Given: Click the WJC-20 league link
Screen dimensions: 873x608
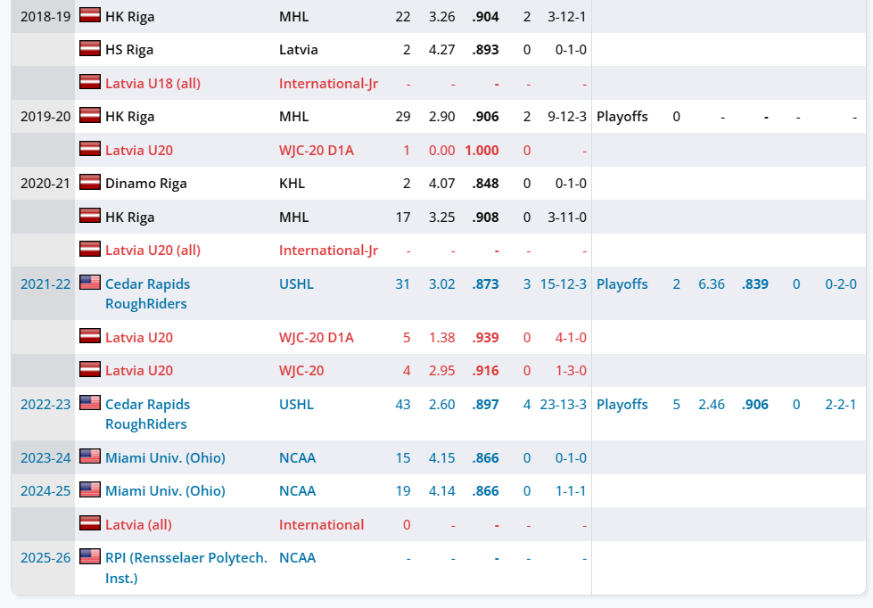Looking at the screenshot, I should [301, 370].
